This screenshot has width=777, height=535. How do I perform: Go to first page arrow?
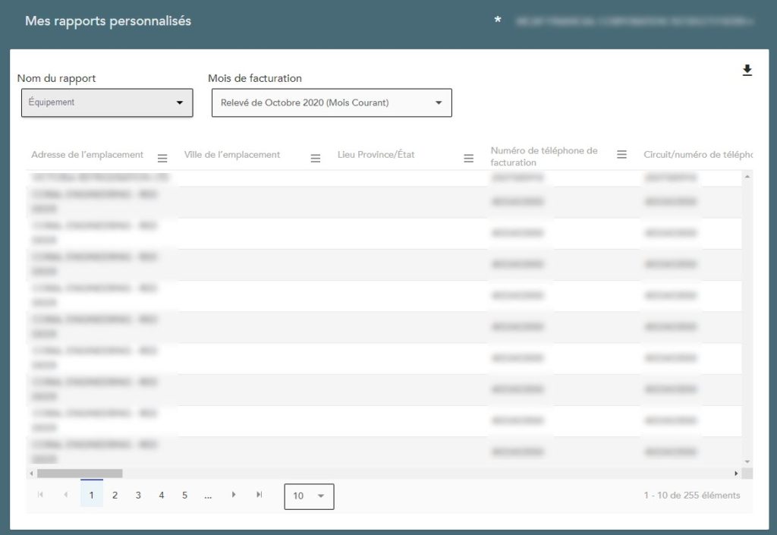(40, 495)
